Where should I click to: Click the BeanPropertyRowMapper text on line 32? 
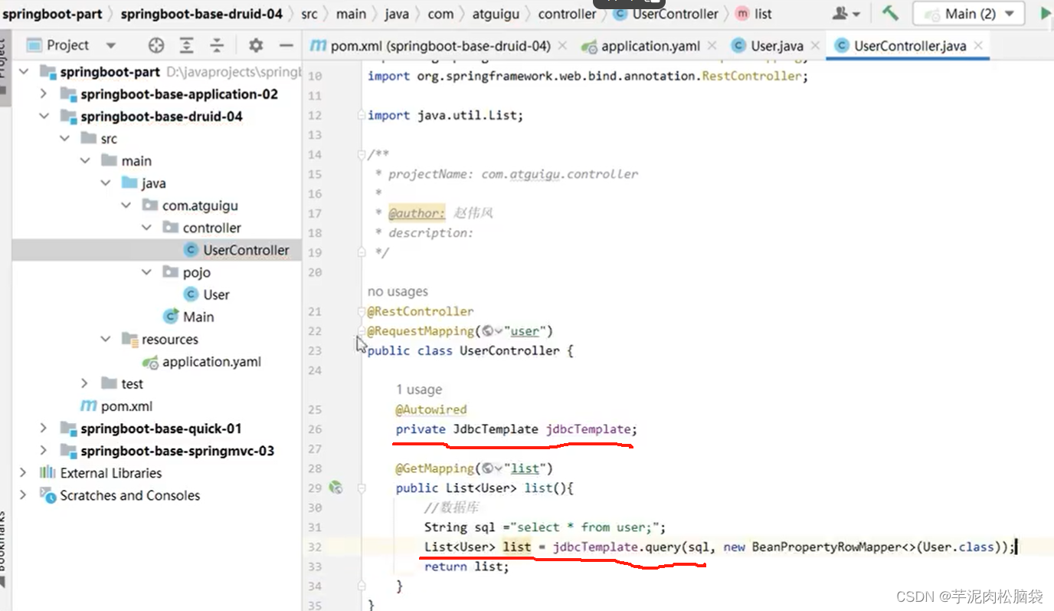(826, 547)
